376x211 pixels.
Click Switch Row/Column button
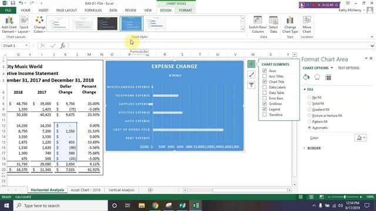[x=257, y=25]
